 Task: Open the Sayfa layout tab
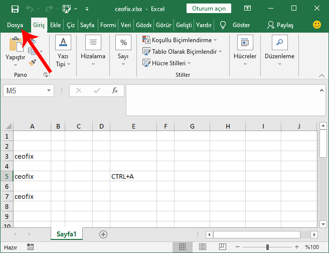pos(87,25)
